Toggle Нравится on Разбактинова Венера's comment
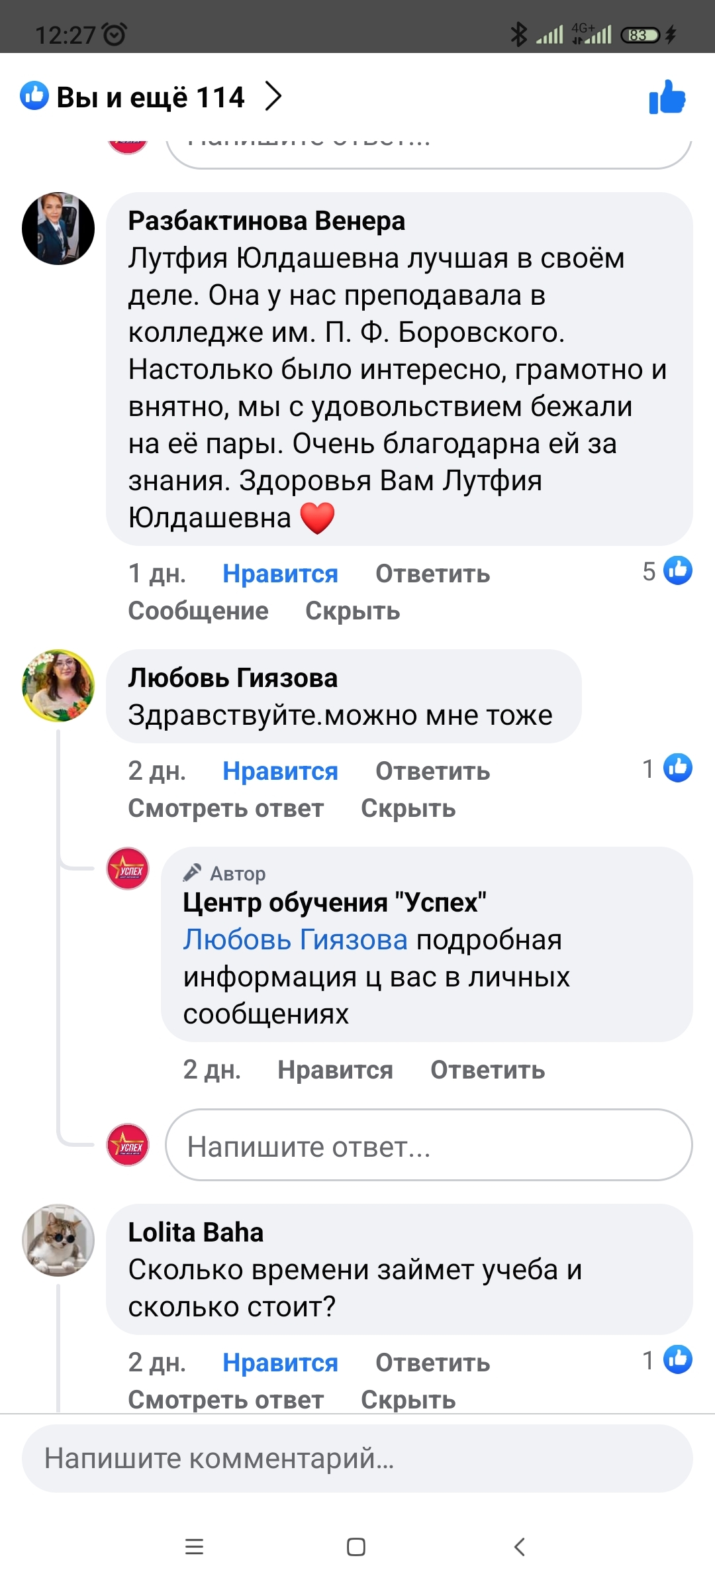This screenshot has height=1590, width=715. click(x=280, y=574)
